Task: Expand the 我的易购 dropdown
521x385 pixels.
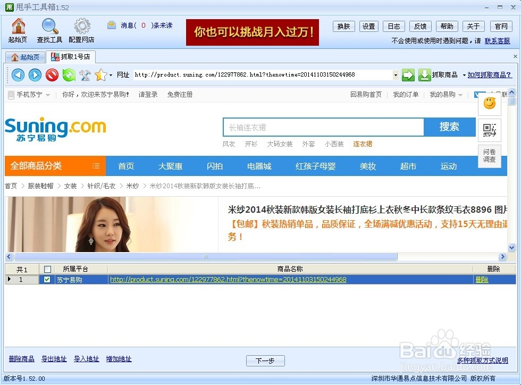Action: tap(460, 95)
